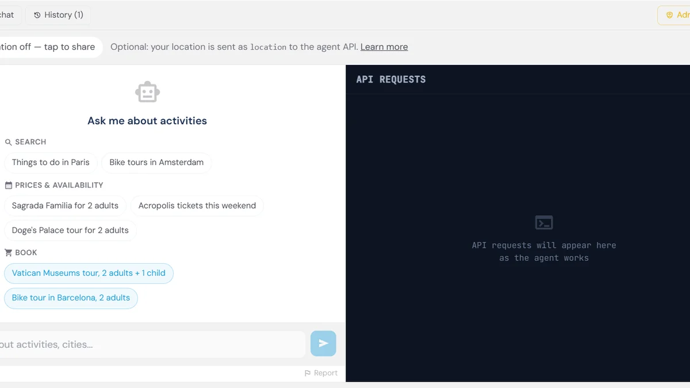690x388 pixels.
Task: Open the Learn more link
Action: click(x=384, y=47)
